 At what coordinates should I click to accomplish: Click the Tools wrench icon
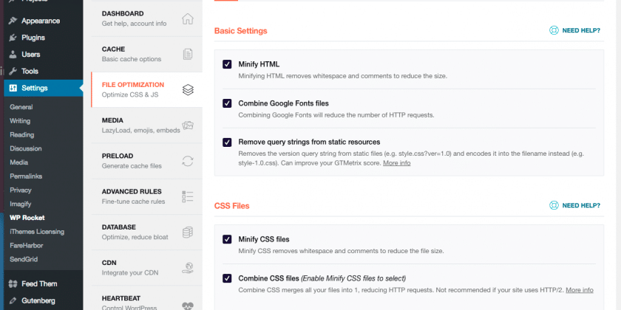point(13,71)
